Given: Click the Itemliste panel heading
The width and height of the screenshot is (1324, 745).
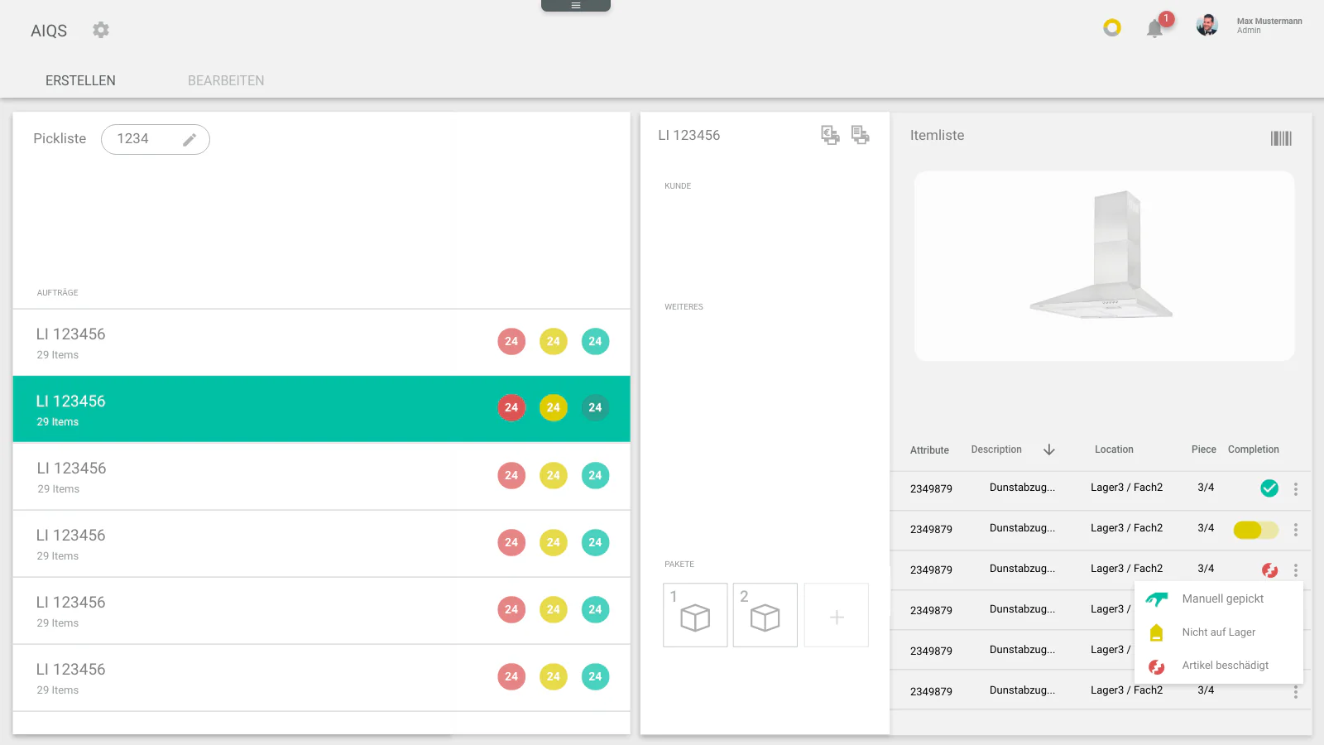Looking at the screenshot, I should [x=937, y=135].
